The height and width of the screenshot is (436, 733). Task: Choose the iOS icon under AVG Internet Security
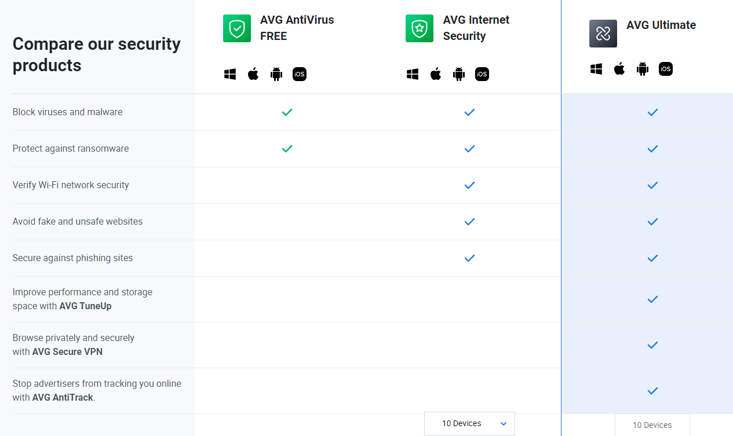tap(482, 74)
